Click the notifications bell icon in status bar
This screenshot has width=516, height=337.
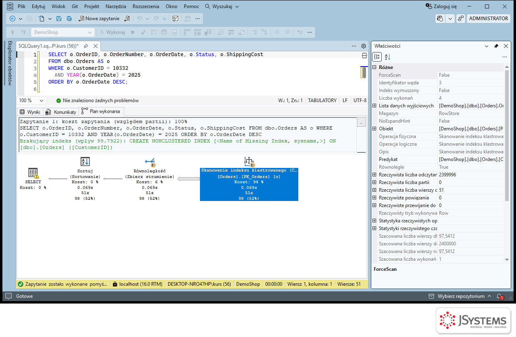click(499, 296)
